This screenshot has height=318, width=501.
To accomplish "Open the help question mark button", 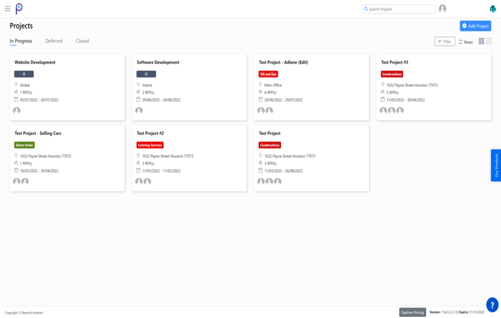I will tap(492, 305).
